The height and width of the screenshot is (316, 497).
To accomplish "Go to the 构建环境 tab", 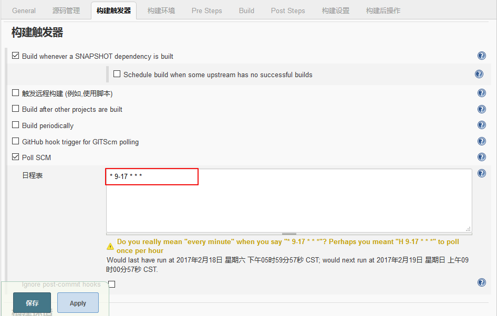I will (x=161, y=11).
